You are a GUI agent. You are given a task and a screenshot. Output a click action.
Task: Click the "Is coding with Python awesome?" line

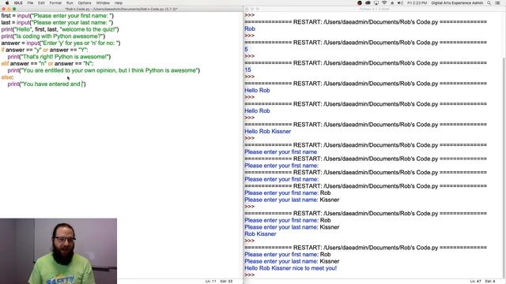click(53, 36)
